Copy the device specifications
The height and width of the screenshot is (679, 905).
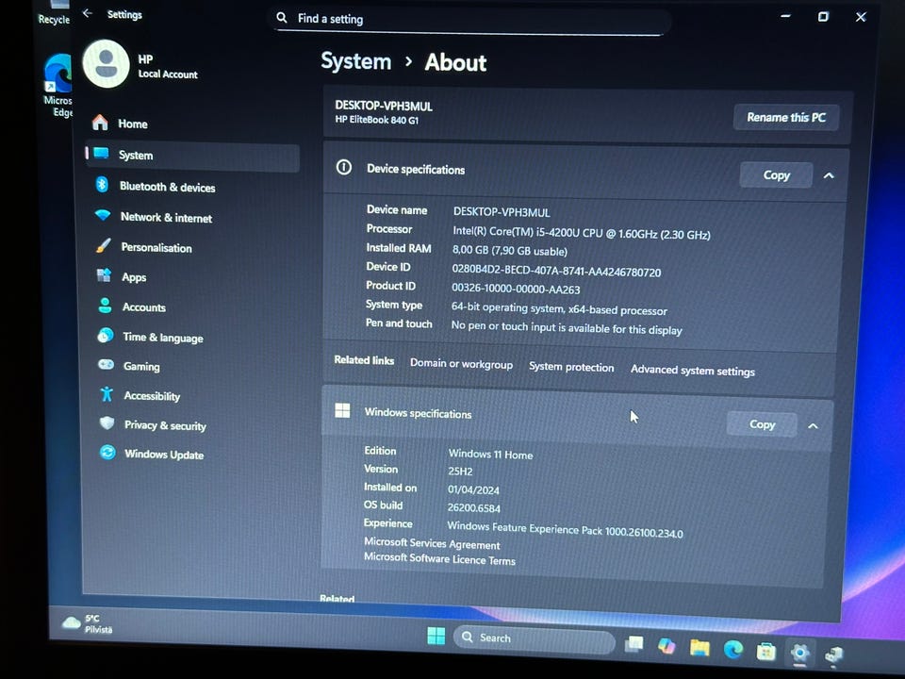(x=776, y=175)
